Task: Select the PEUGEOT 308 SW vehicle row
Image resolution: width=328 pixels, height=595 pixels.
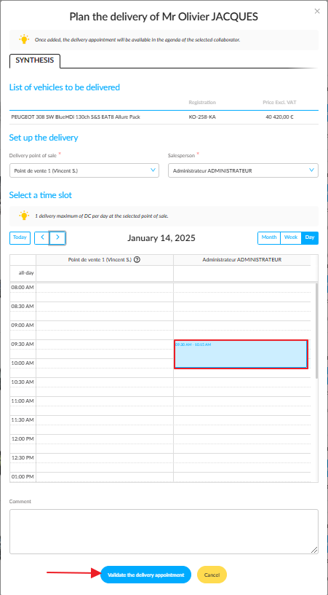Action: [164, 117]
